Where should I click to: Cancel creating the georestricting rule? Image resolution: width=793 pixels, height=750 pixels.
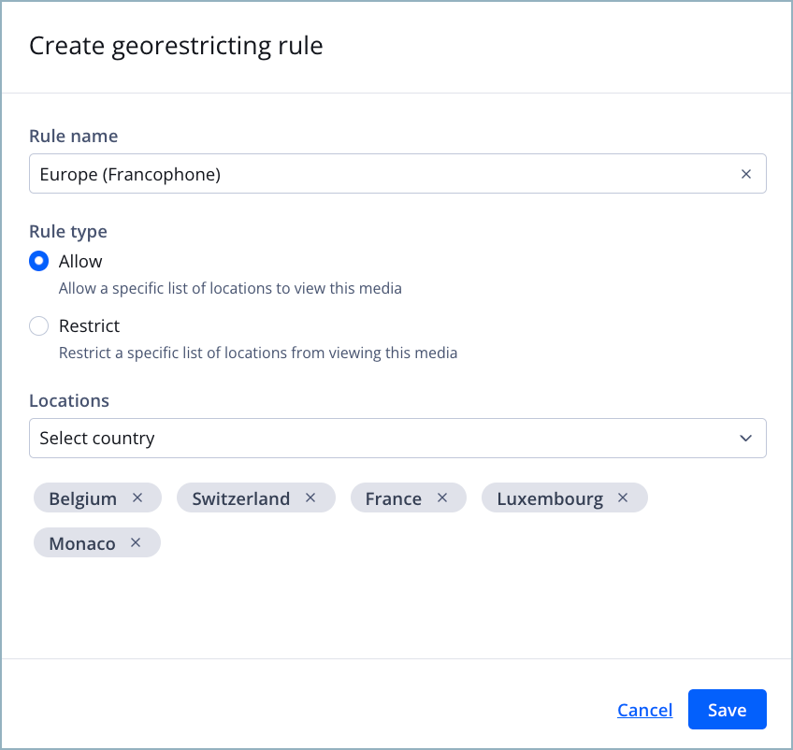(x=645, y=710)
